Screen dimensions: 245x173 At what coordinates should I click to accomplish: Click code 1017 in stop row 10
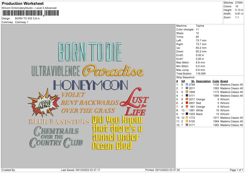pyautogui.click(x=216, y=118)
